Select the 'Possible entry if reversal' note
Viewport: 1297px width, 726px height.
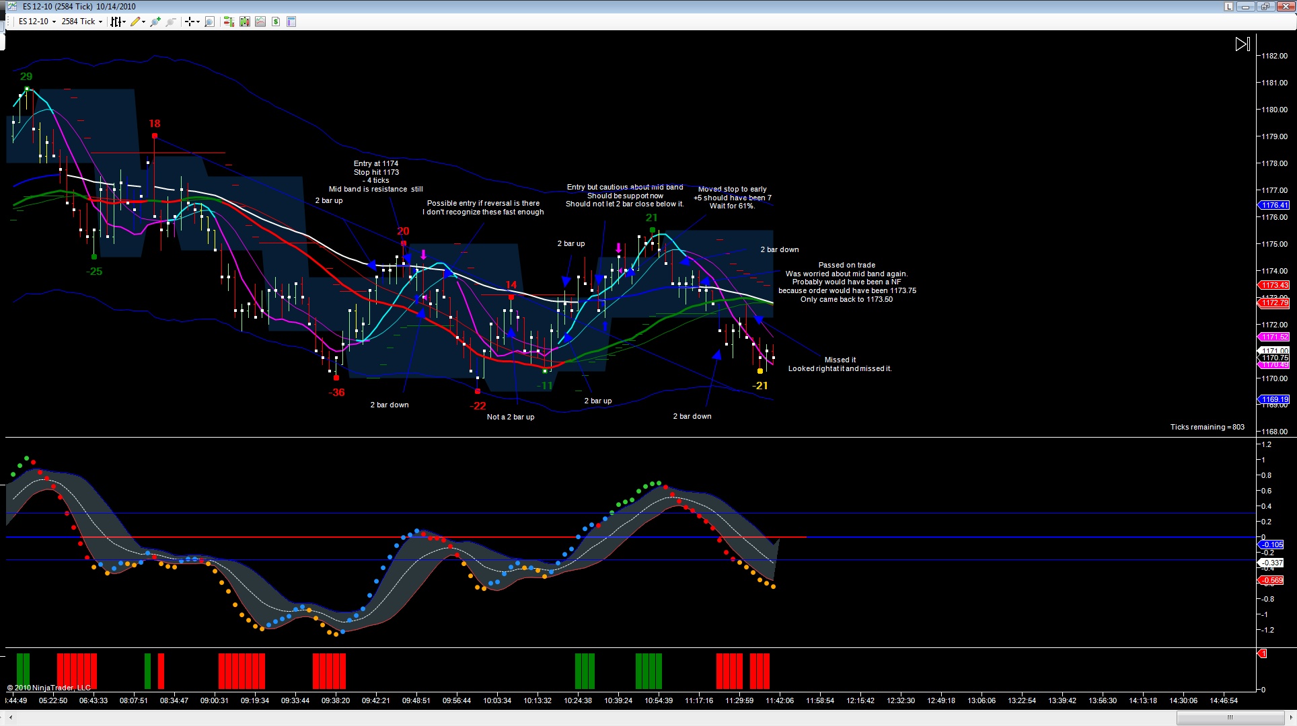click(x=483, y=208)
